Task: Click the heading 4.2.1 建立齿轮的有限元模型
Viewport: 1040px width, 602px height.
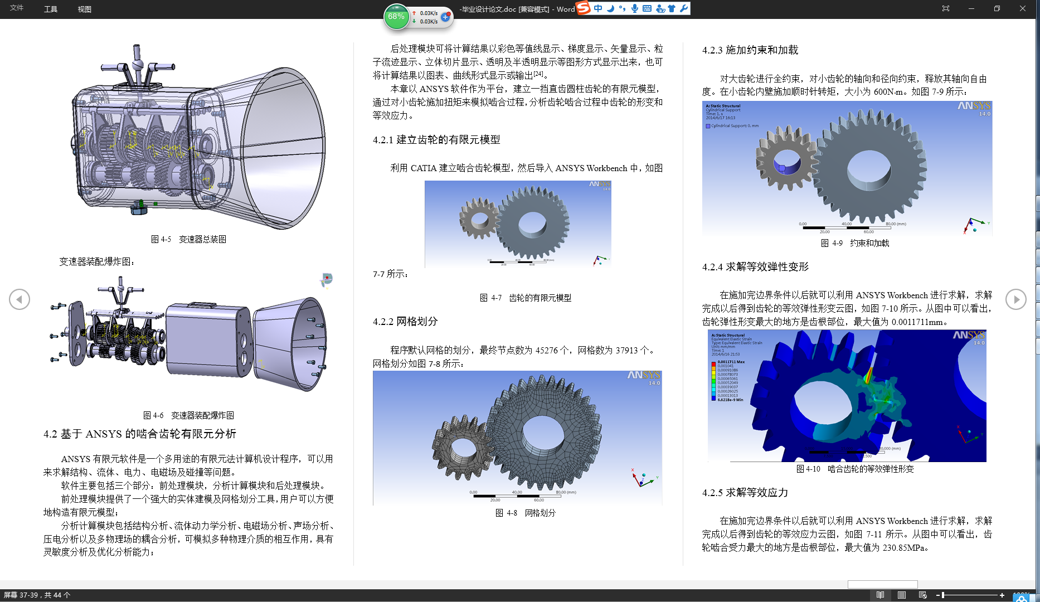Action: click(x=436, y=140)
